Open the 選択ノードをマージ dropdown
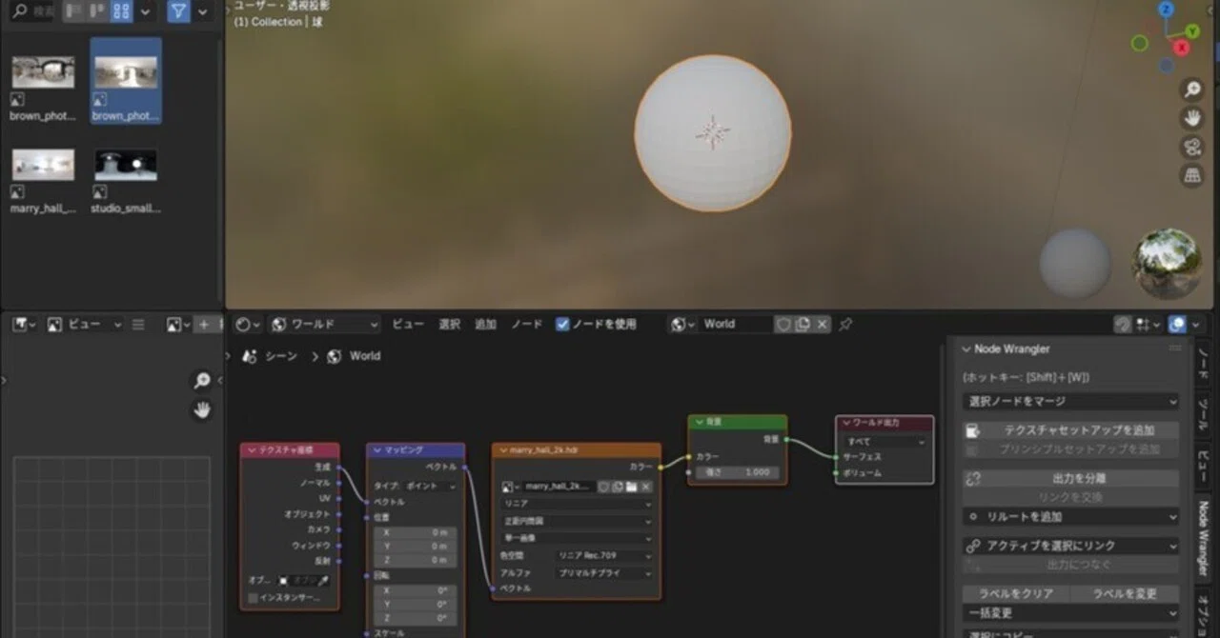1220x638 pixels. pos(1070,402)
